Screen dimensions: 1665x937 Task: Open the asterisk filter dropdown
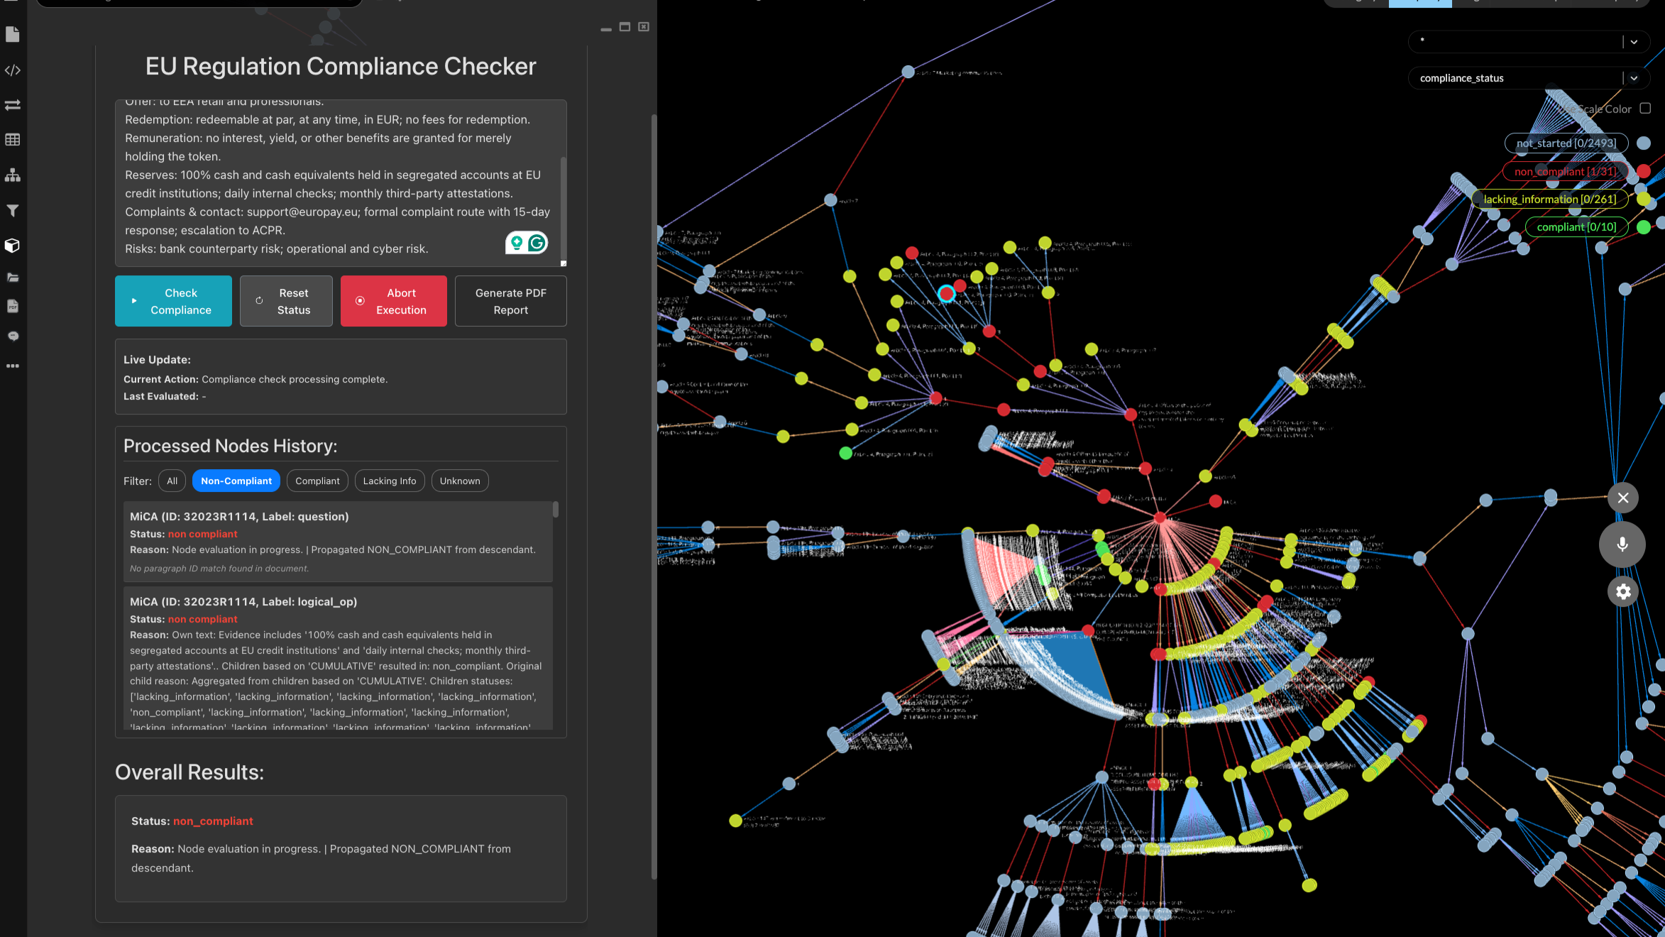pyautogui.click(x=1634, y=42)
